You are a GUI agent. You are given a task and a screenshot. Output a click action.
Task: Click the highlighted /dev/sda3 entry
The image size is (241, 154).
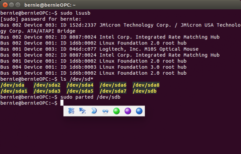coord(47,91)
